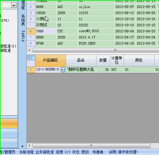Viewport: 159px width, 155px height.
Task: Click JOSH cell in row 3
Action: pyautogui.click(x=67, y=13)
